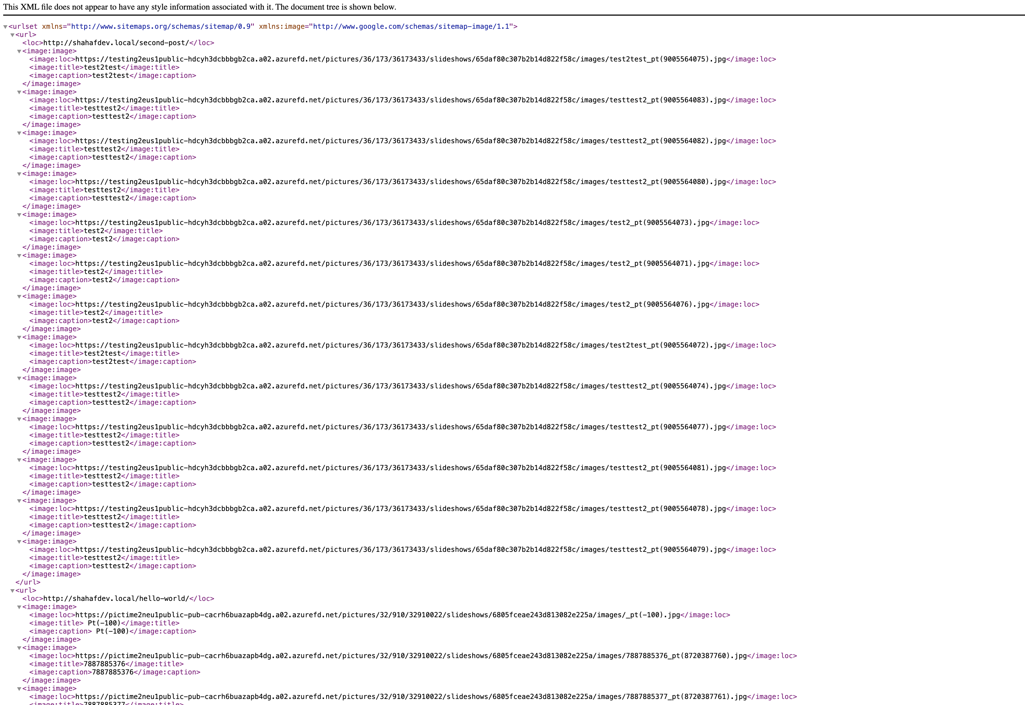Image resolution: width=1025 pixels, height=705 pixels.
Task: Collapse the image node containing testtest2_pt(9005564081).jpg
Action: point(19,460)
